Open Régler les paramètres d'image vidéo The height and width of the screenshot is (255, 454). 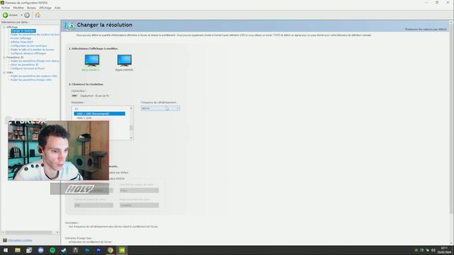tap(31, 80)
